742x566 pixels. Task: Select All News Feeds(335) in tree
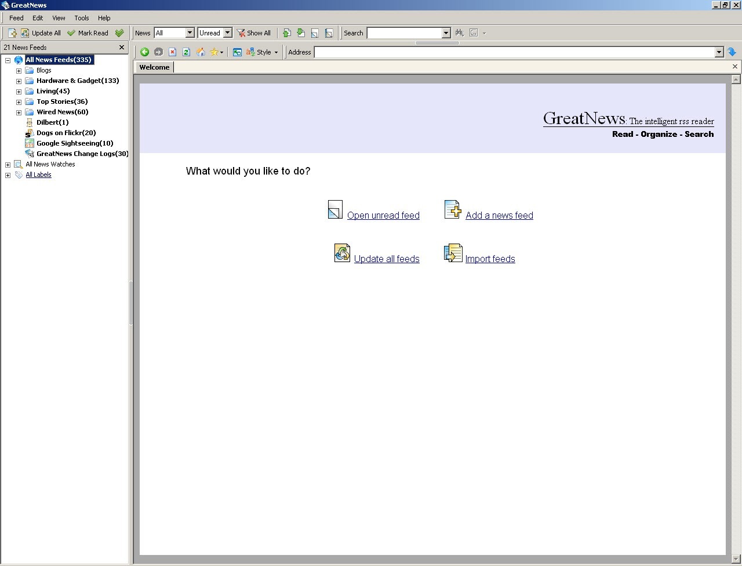point(59,60)
